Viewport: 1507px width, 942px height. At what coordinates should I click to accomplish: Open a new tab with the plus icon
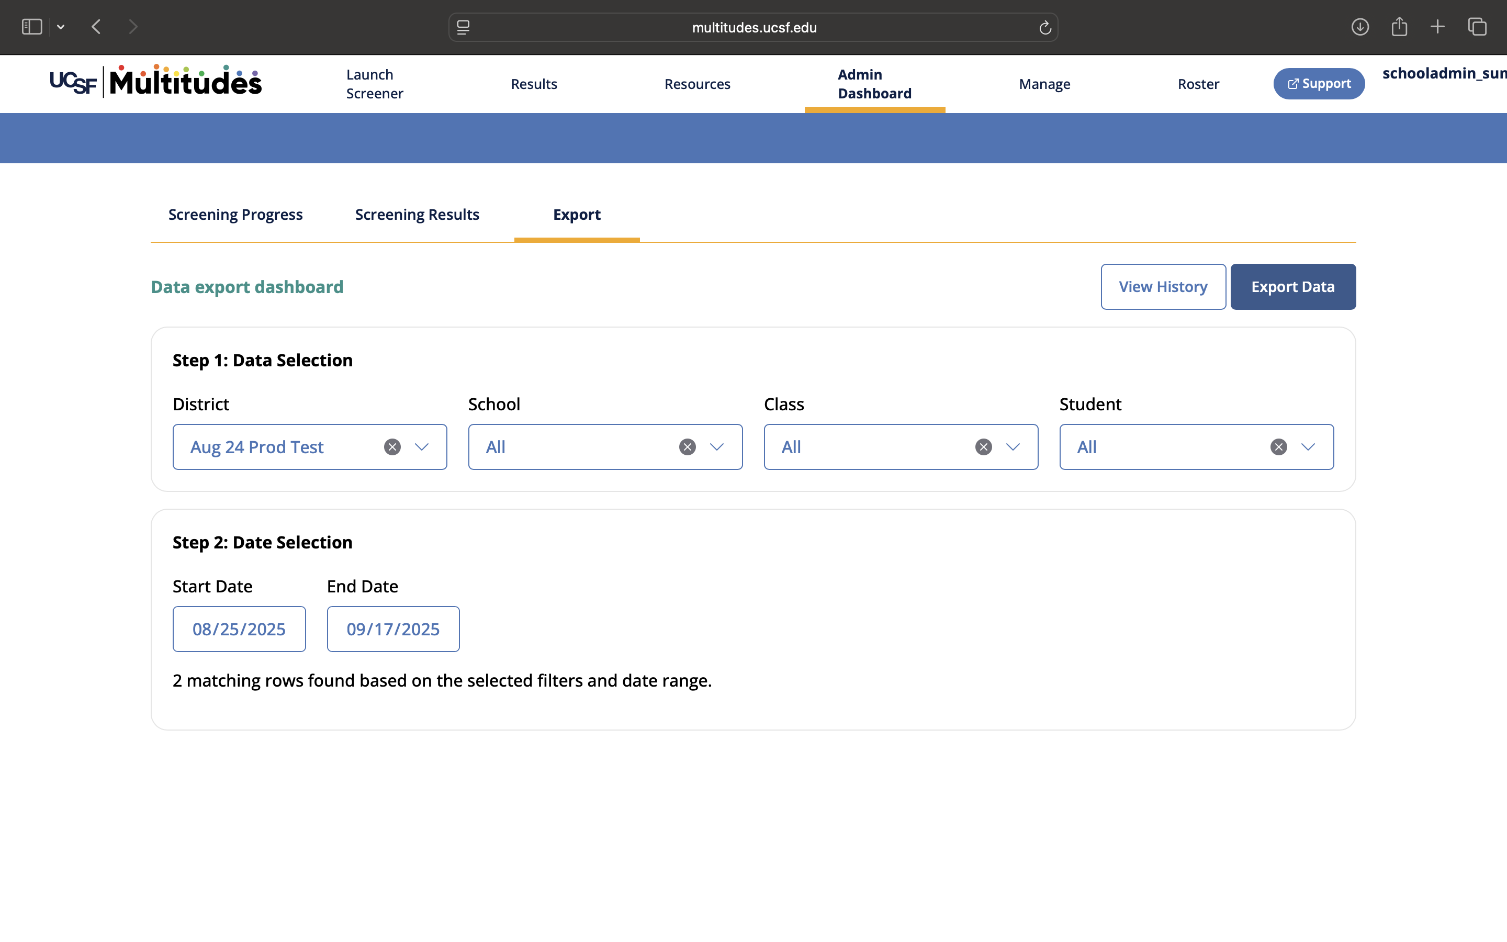[x=1437, y=27]
